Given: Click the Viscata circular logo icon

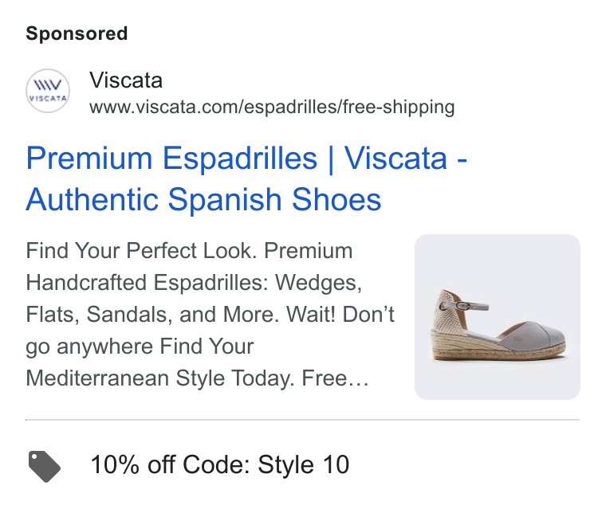Looking at the screenshot, I should point(48,91).
